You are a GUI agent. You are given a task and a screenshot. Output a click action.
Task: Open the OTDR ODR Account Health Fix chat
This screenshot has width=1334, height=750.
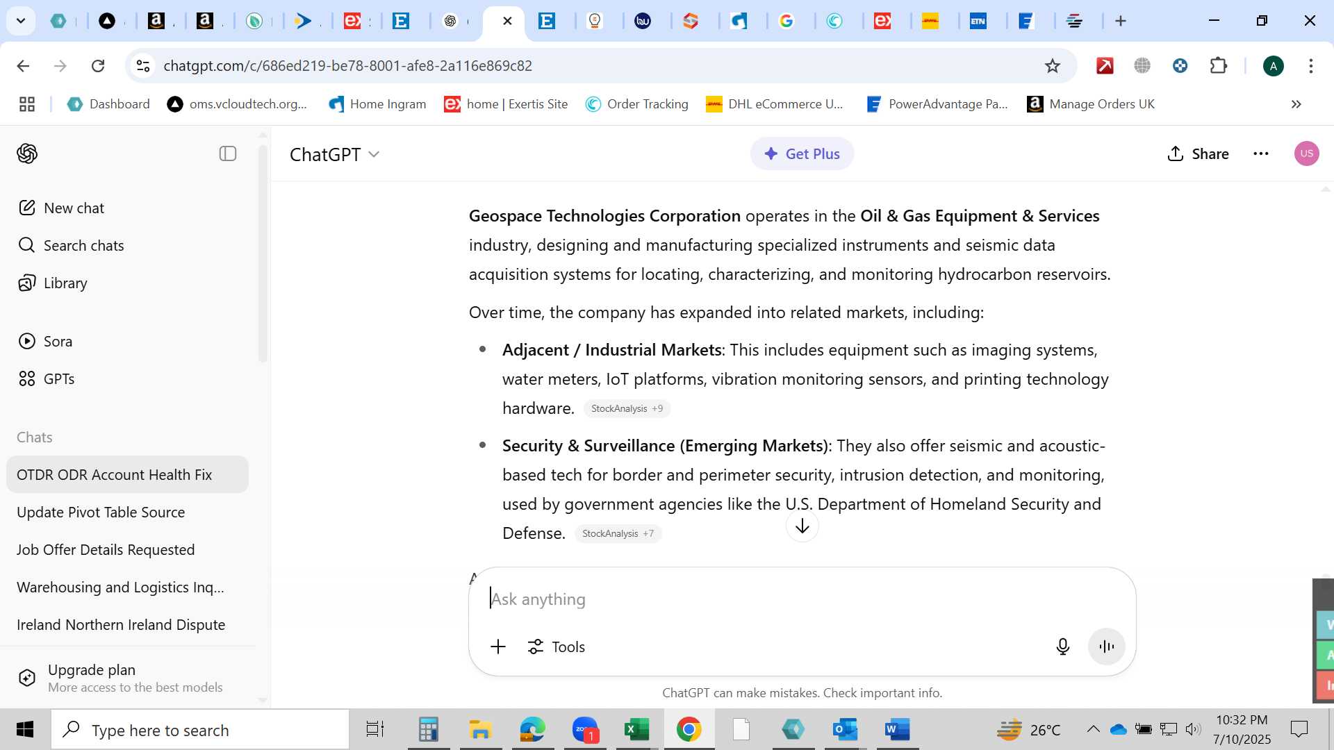[x=127, y=474]
